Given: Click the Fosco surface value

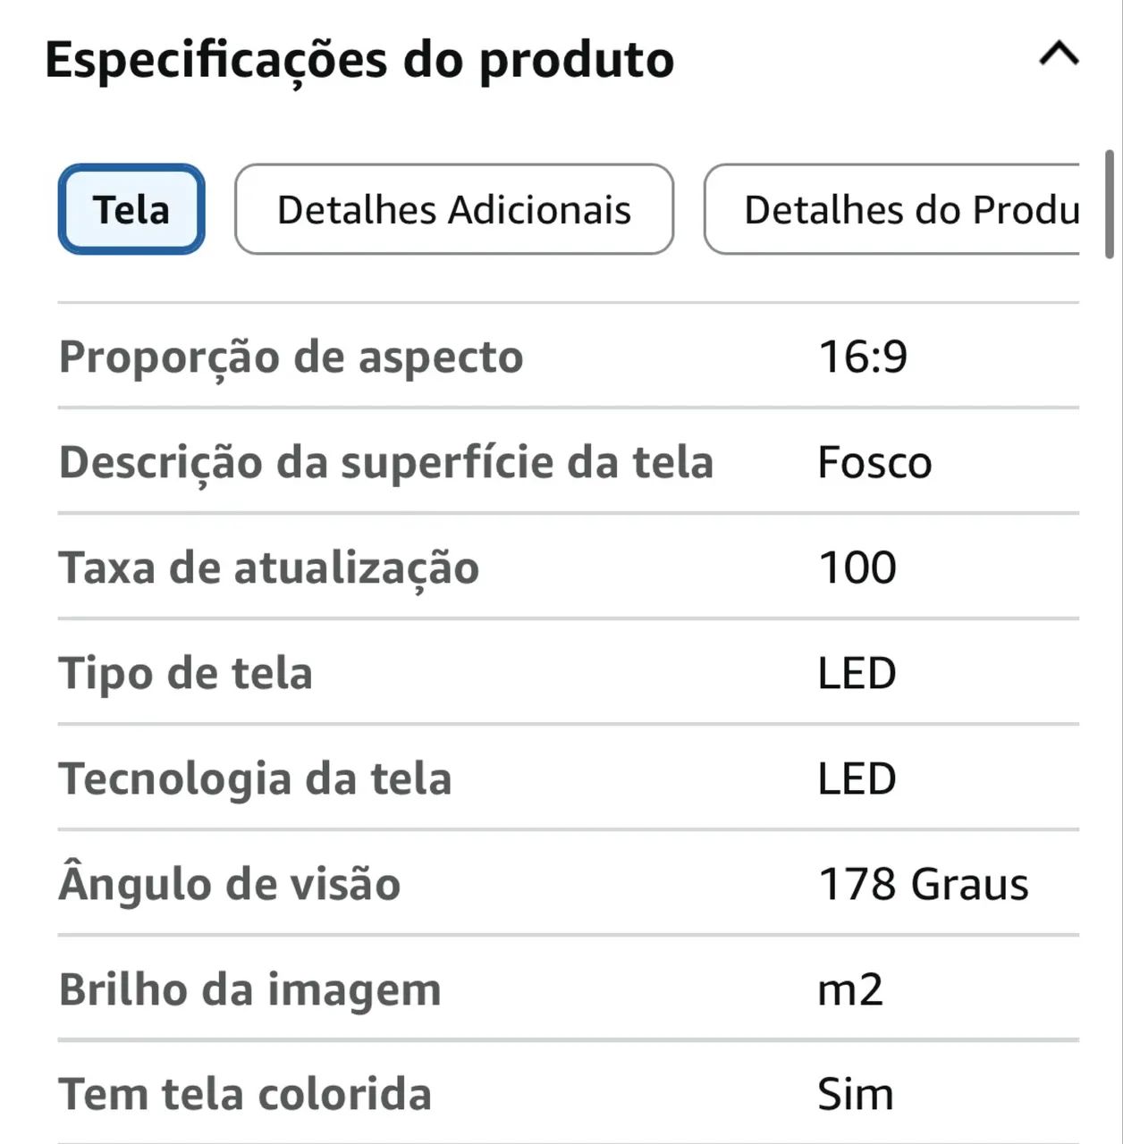Looking at the screenshot, I should [x=874, y=463].
